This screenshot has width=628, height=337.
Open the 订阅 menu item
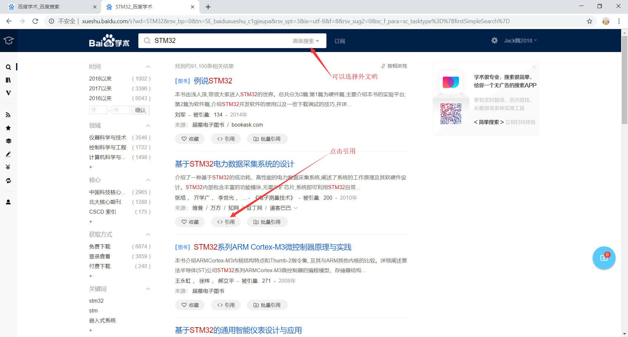(x=340, y=41)
